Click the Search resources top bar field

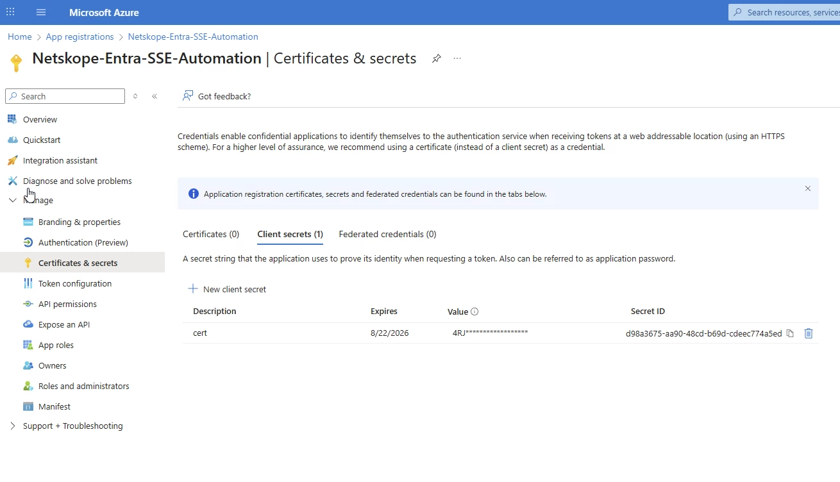(x=785, y=12)
